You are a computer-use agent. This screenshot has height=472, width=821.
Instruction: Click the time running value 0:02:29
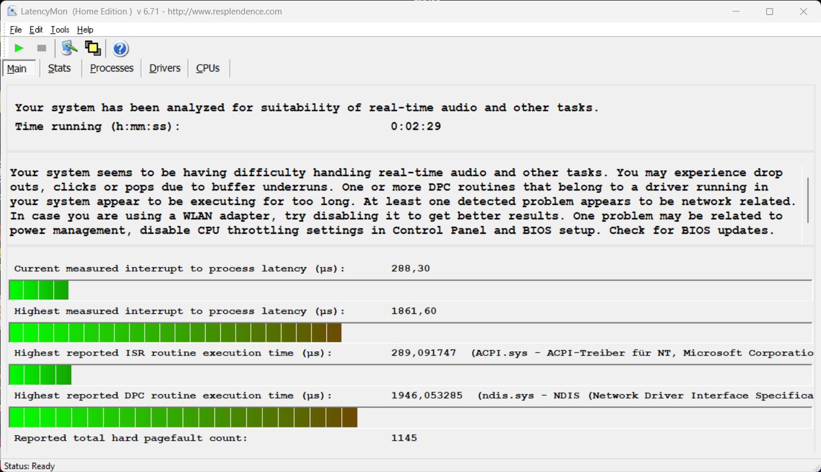[416, 126]
